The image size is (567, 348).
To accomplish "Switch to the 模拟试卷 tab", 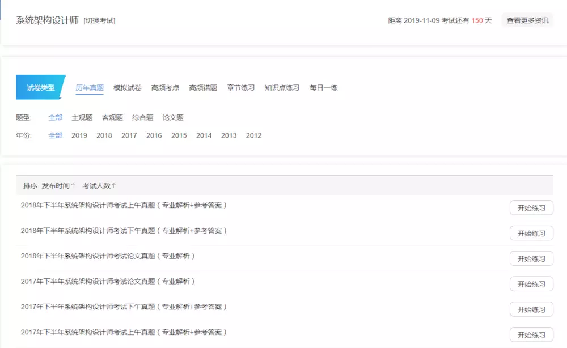I will point(127,87).
